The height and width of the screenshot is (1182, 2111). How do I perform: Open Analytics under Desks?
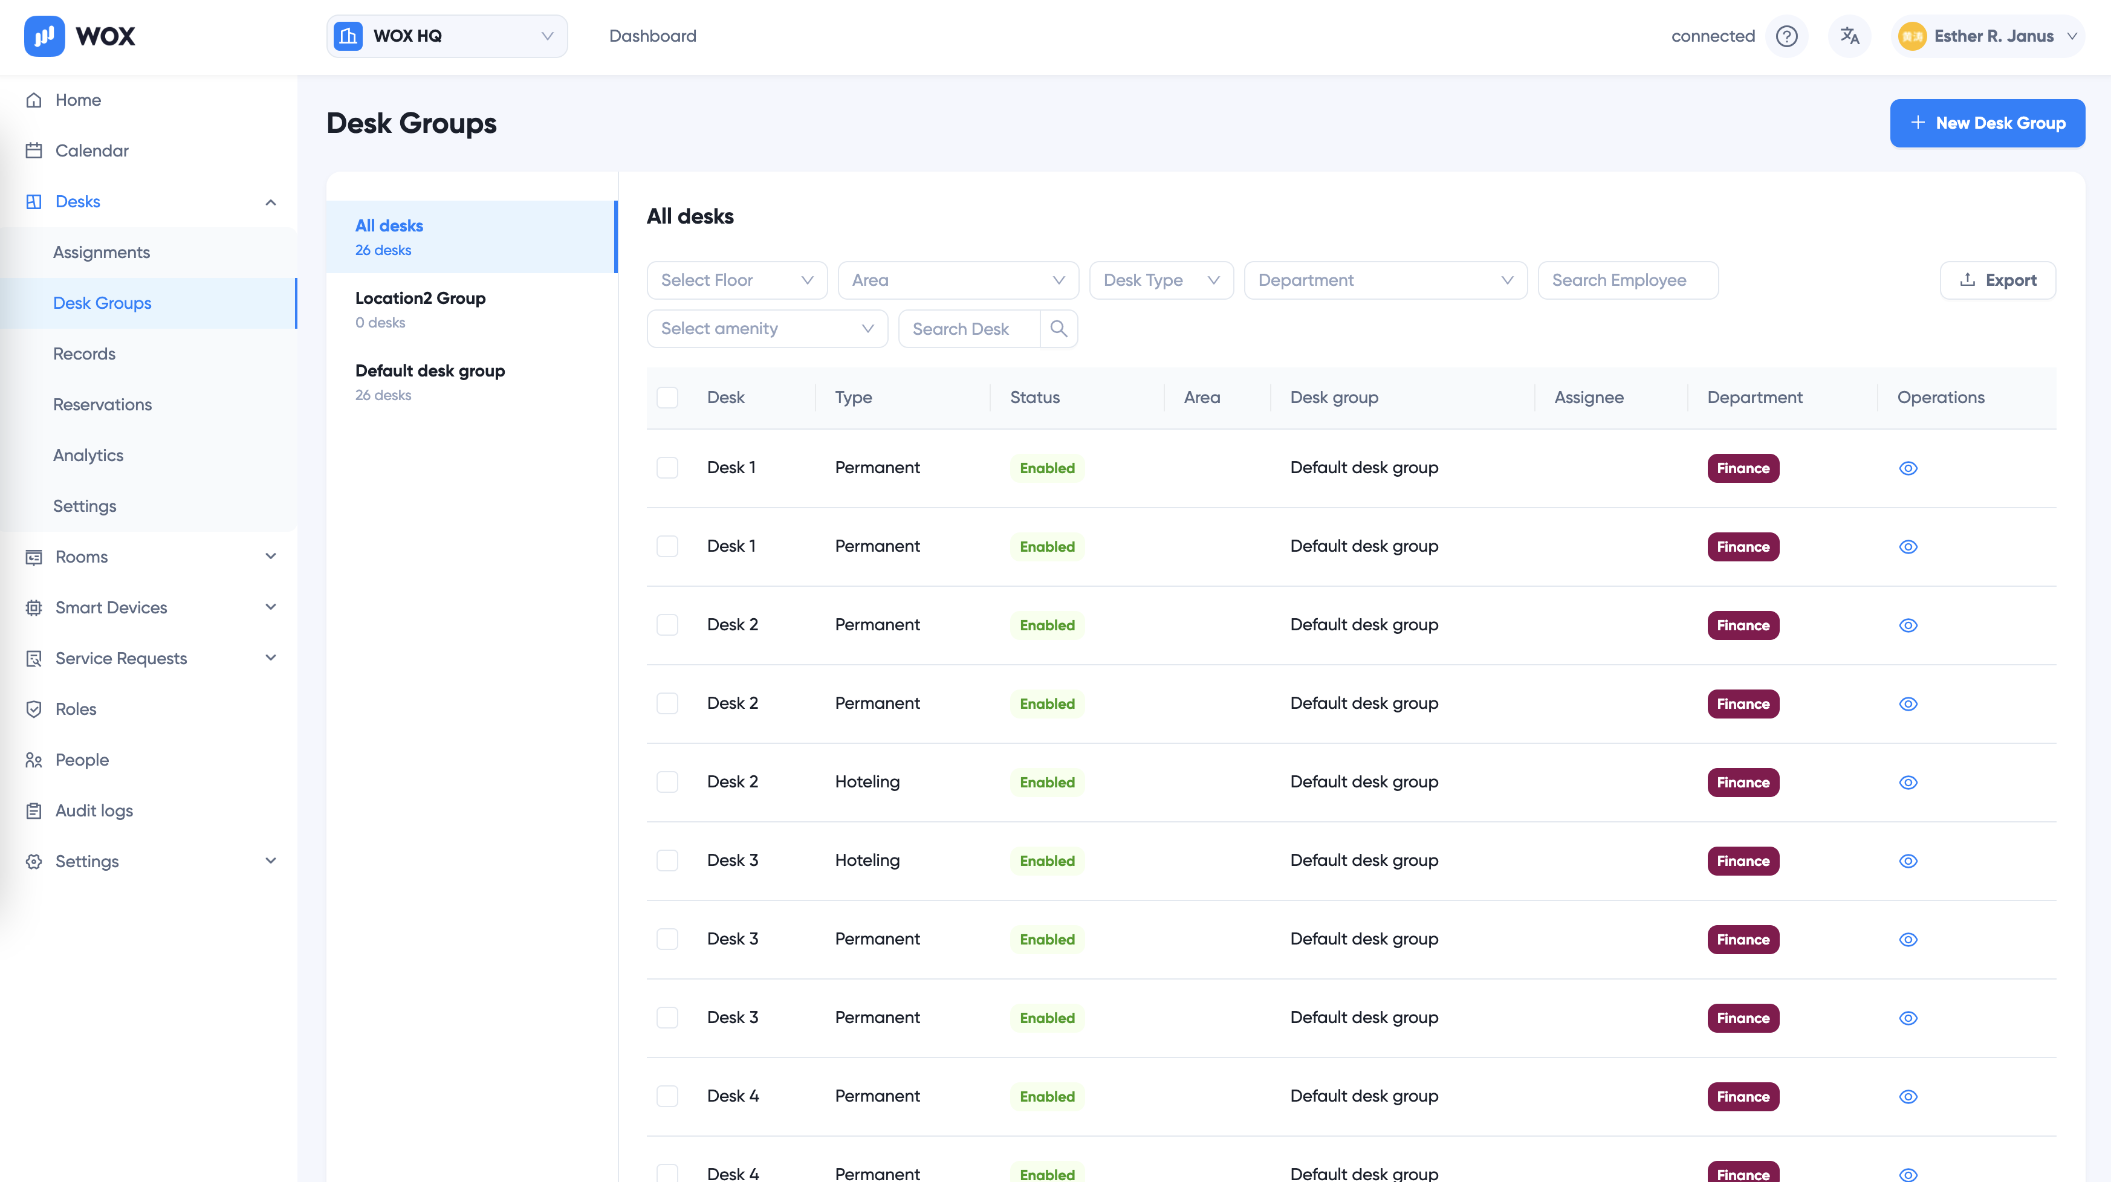[88, 456]
